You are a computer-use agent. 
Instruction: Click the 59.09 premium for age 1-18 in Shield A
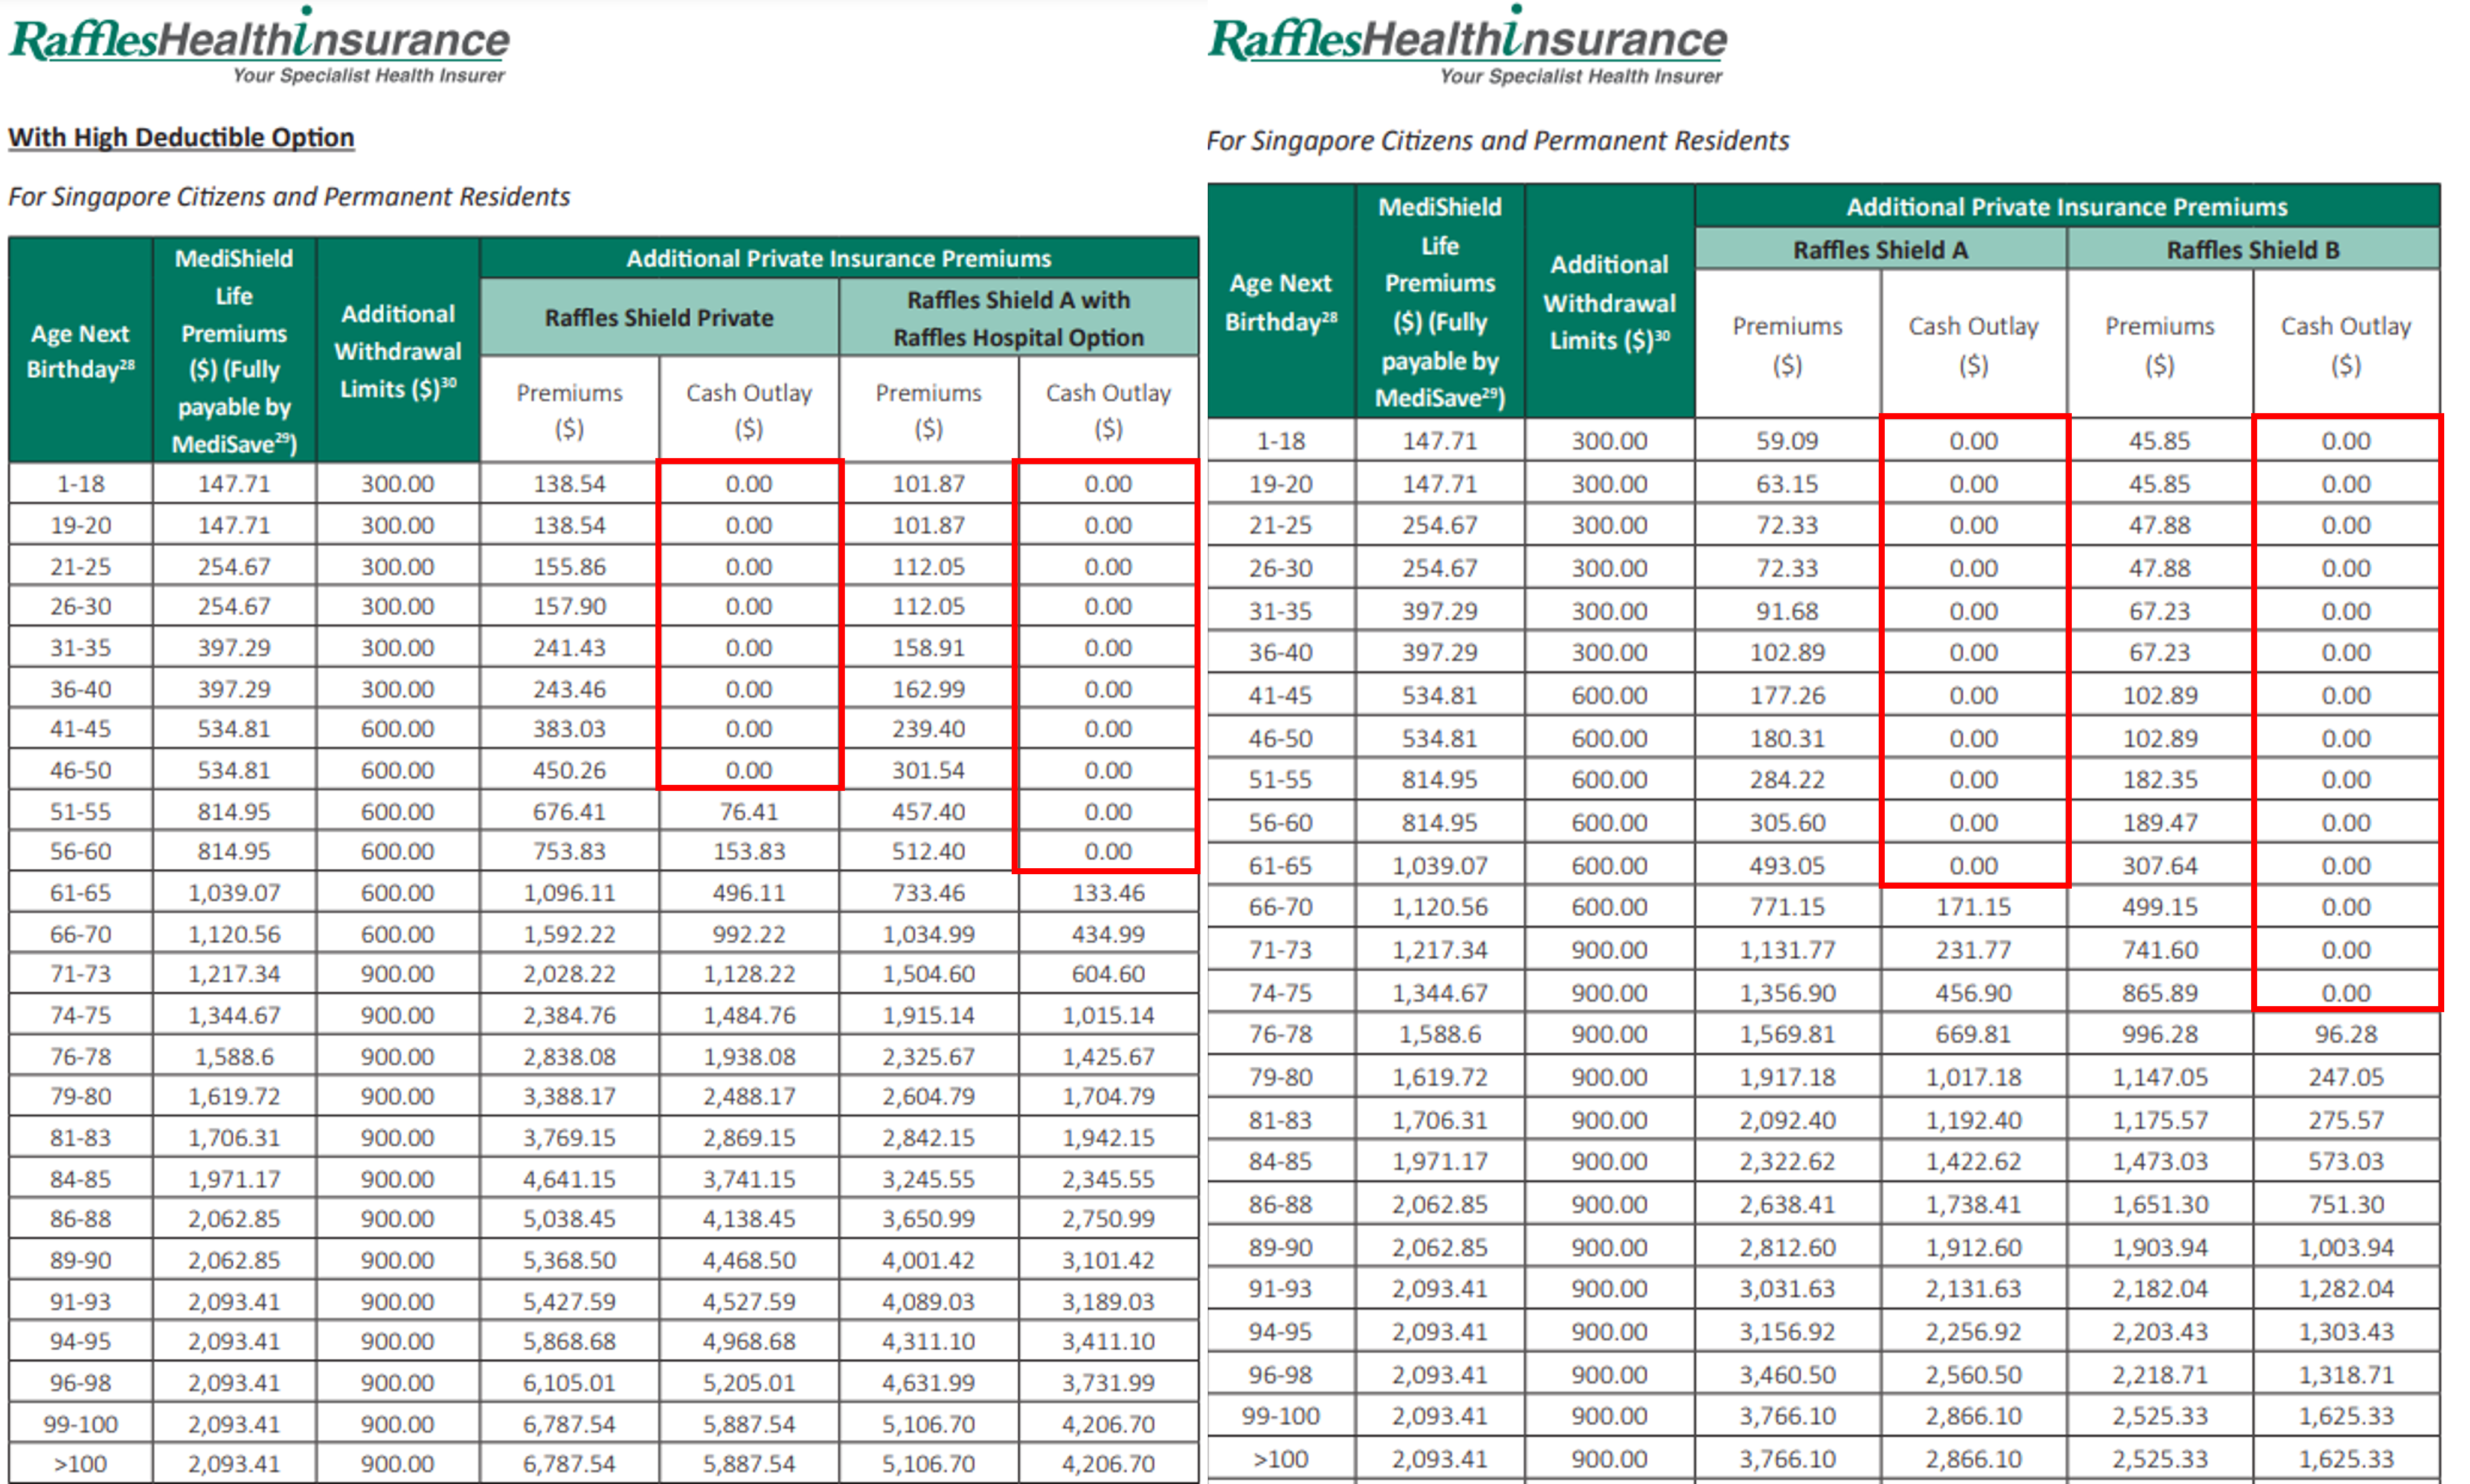pos(1786,440)
